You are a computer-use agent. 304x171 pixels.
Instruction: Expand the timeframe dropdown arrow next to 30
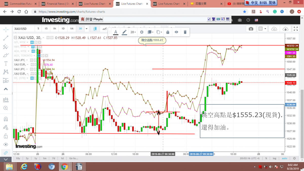point(87,29)
